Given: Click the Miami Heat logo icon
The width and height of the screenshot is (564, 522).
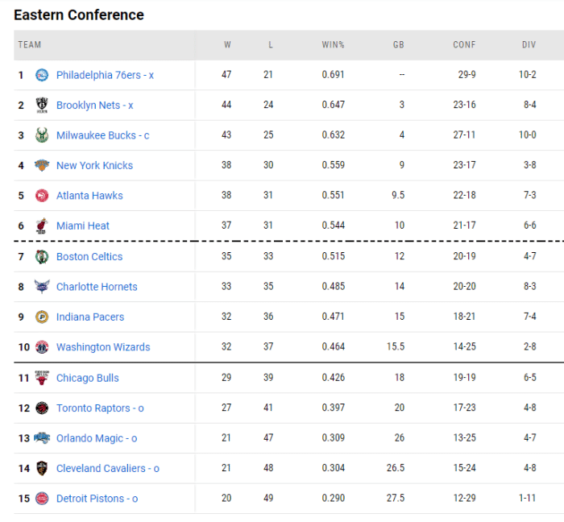Looking at the screenshot, I should tap(42, 226).
